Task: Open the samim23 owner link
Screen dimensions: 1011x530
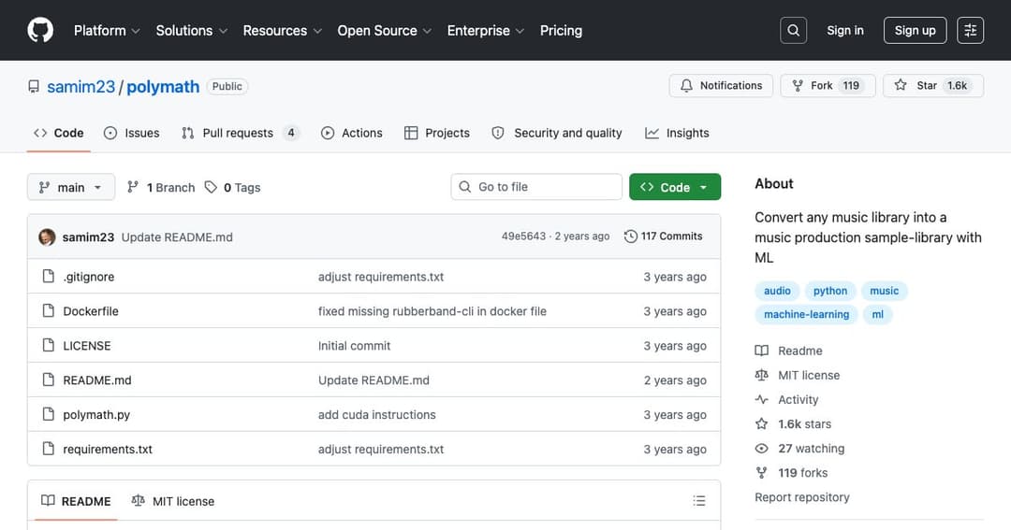Action: 81,86
